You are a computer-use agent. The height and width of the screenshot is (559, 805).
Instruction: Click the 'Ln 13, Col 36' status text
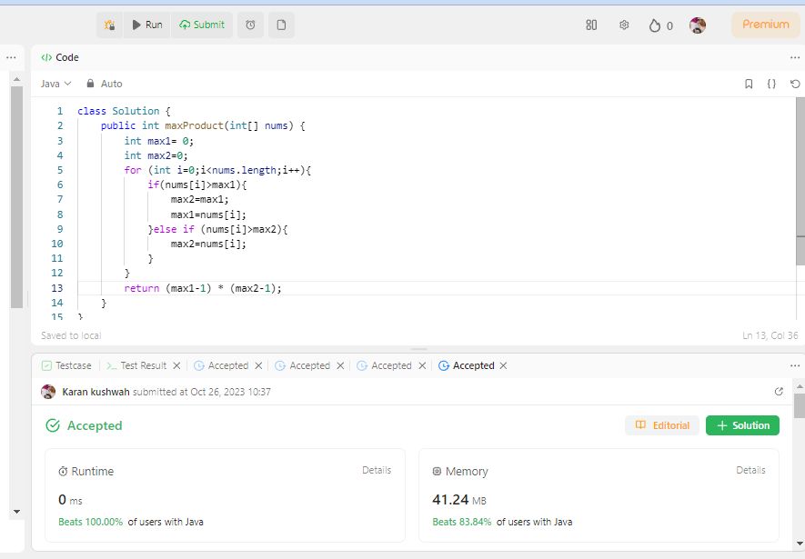point(770,335)
